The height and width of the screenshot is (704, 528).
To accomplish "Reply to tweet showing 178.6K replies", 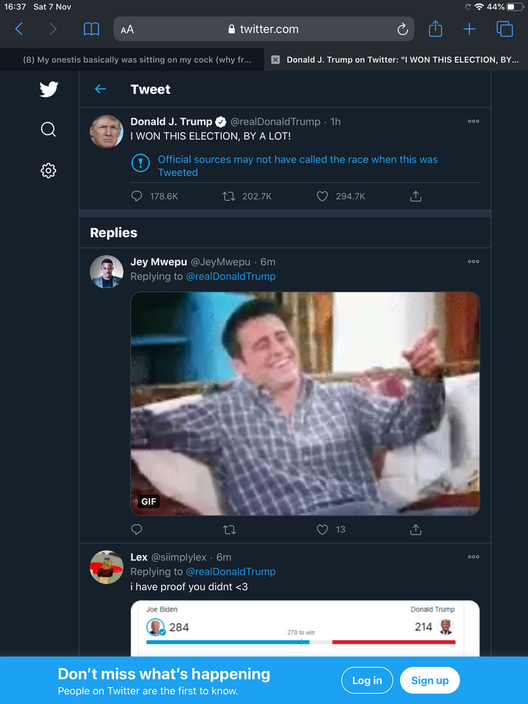I will [x=137, y=196].
